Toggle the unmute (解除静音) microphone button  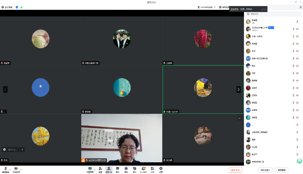(x=6, y=169)
